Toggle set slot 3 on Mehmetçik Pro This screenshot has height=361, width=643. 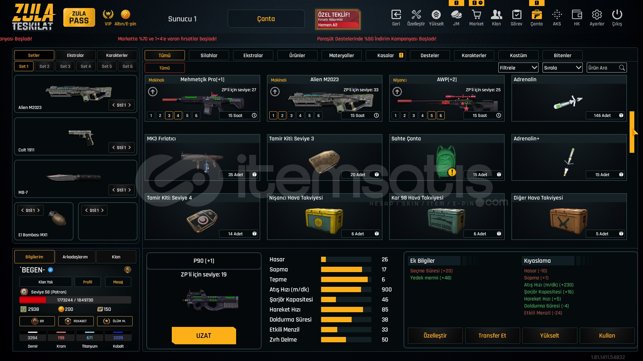coord(169,116)
